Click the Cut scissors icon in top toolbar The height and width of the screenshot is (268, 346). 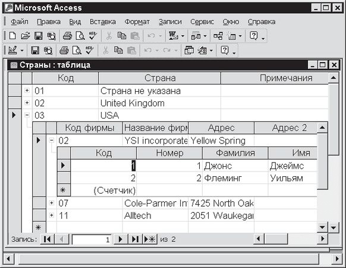[109, 36]
